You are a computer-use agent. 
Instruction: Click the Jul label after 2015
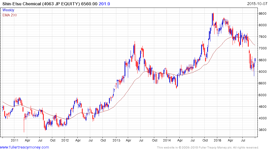click(x=243, y=140)
